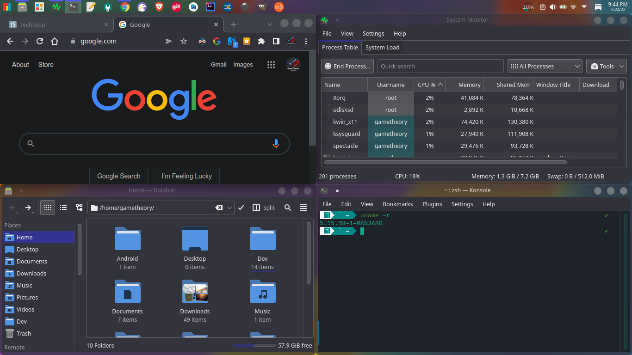Select the spectacle process row

pos(469,146)
